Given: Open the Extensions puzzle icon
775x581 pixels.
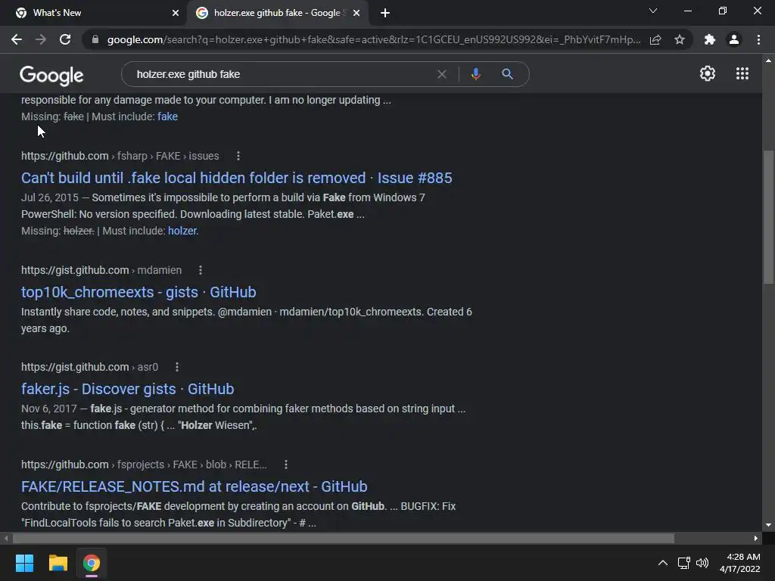Looking at the screenshot, I should (x=710, y=39).
